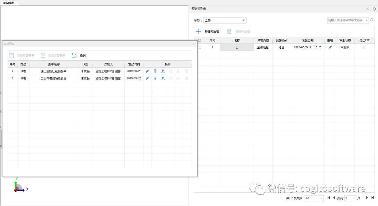Open the warning named 1 link

pyautogui.click(x=237, y=47)
